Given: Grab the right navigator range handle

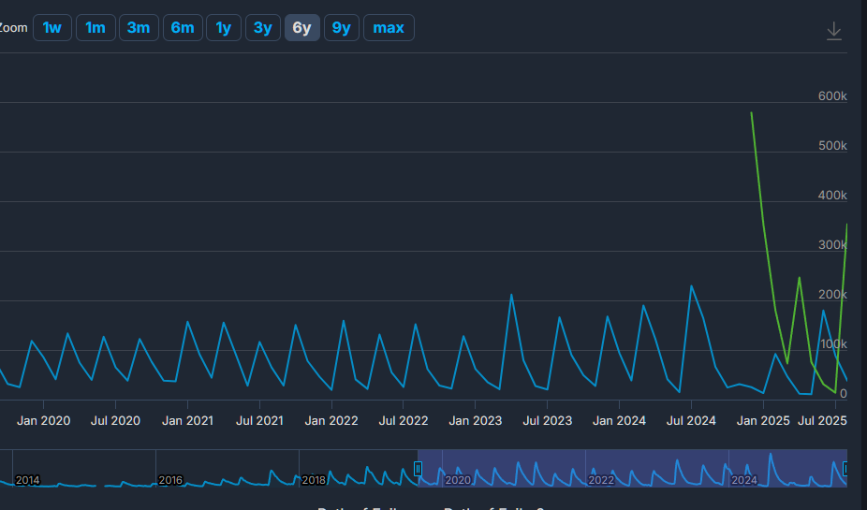Looking at the screenshot, I should [x=845, y=469].
